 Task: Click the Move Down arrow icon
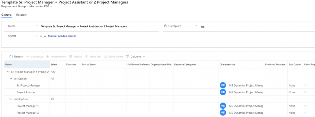(105, 57)
